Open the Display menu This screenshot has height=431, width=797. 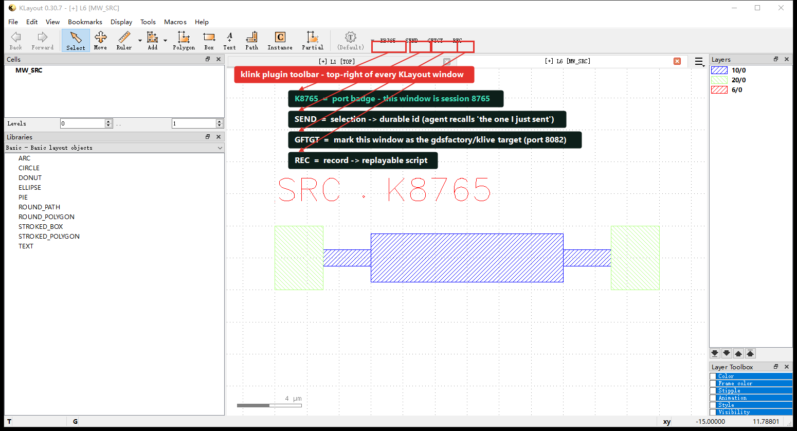[x=121, y=22]
